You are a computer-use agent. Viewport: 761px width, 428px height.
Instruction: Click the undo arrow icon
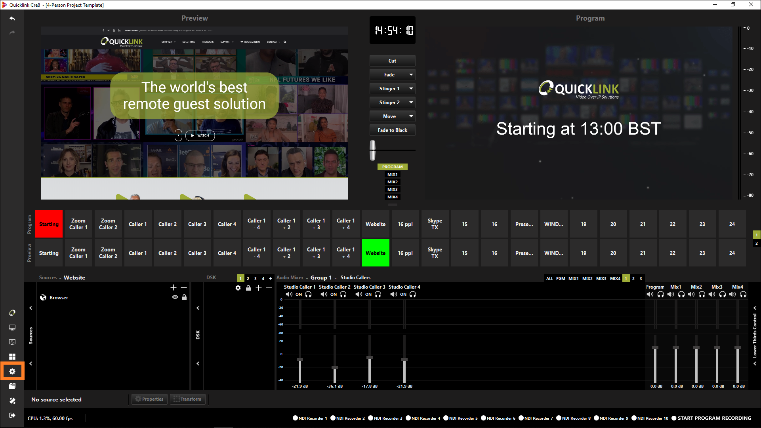point(12,19)
